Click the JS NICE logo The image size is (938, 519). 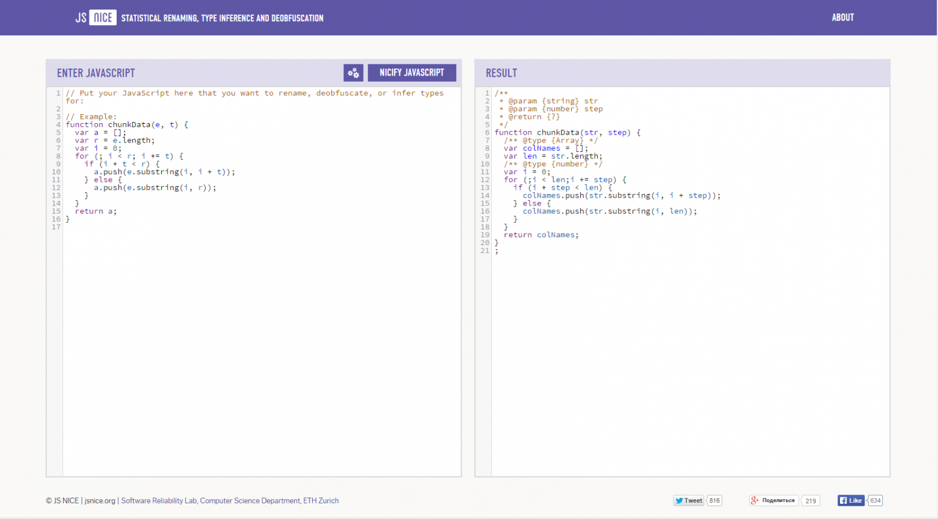pyautogui.click(x=96, y=17)
